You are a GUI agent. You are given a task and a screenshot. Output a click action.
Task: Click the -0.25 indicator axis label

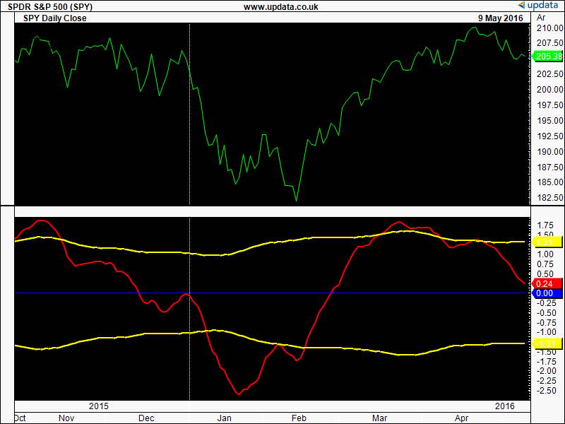(x=546, y=303)
